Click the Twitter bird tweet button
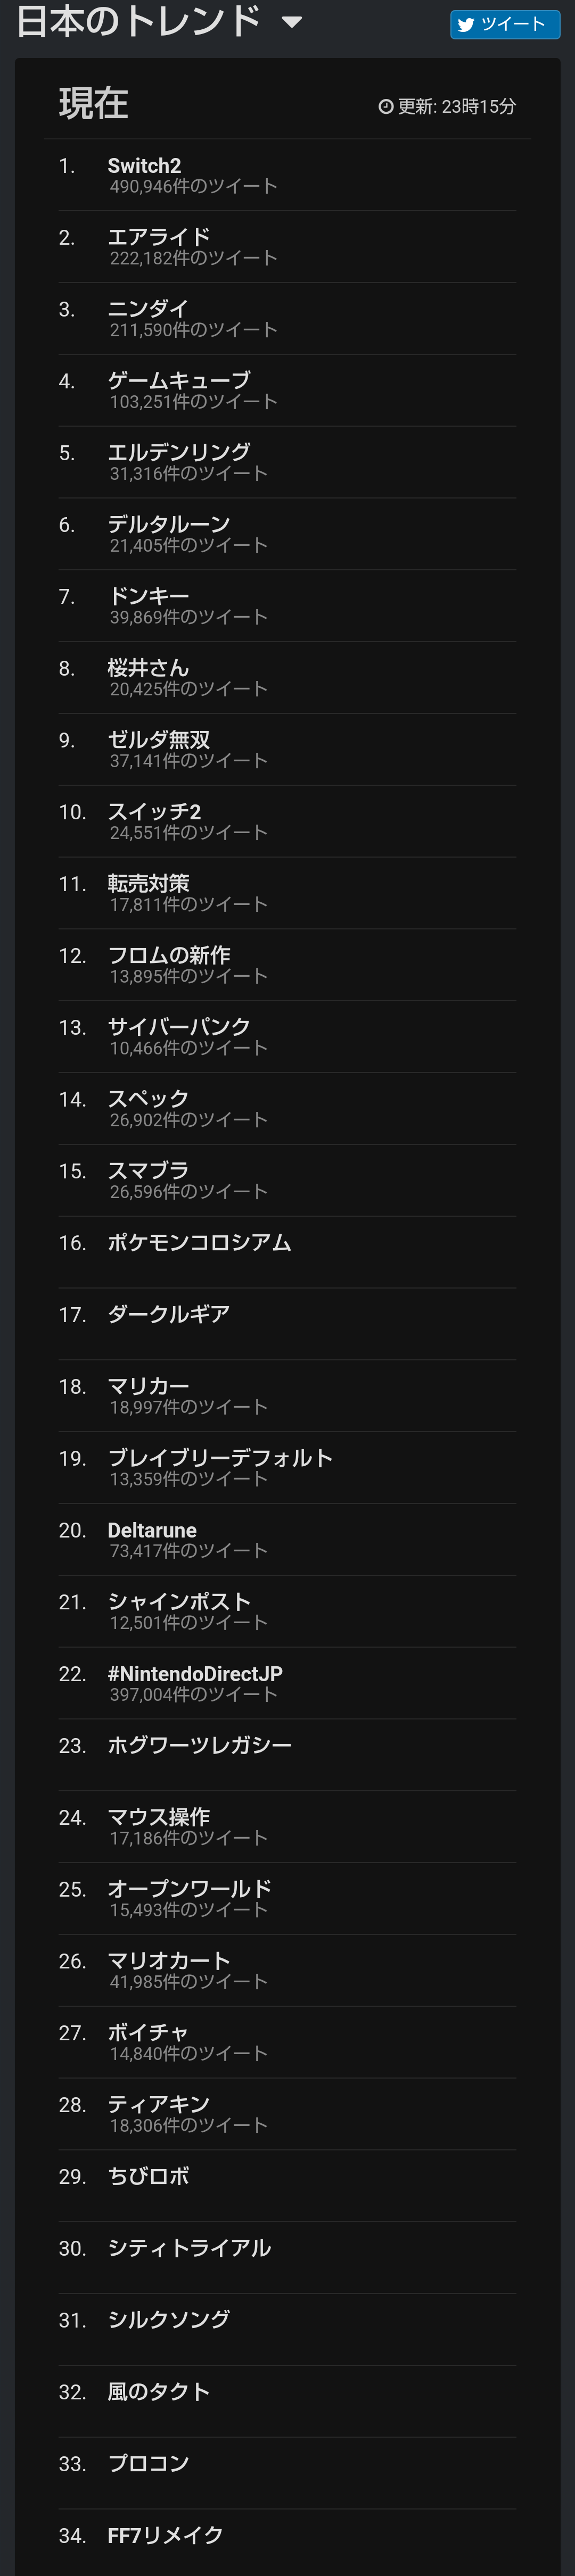 [x=505, y=24]
